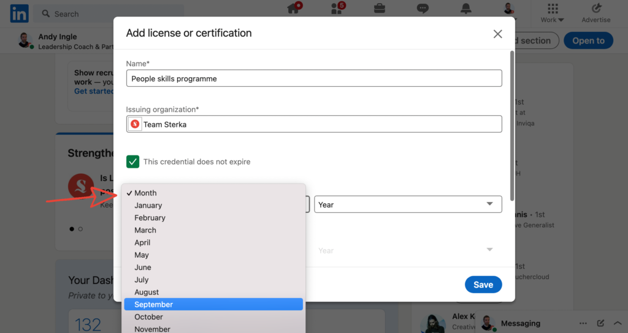The width and height of the screenshot is (628, 333).
Task: Pick June from the month dropdown
Action: (143, 268)
